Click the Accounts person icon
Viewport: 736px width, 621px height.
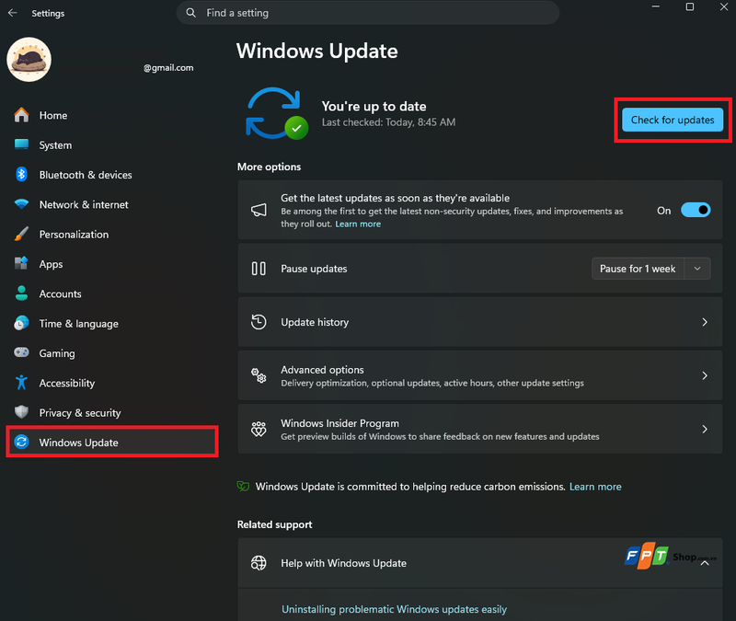coord(21,293)
